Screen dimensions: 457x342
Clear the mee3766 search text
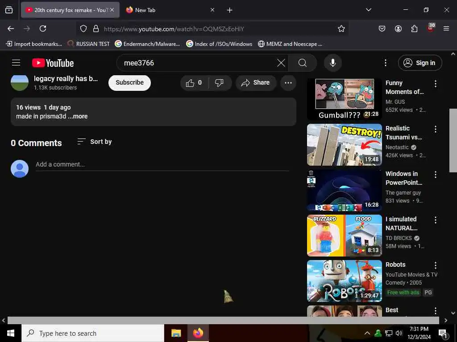[281, 63]
